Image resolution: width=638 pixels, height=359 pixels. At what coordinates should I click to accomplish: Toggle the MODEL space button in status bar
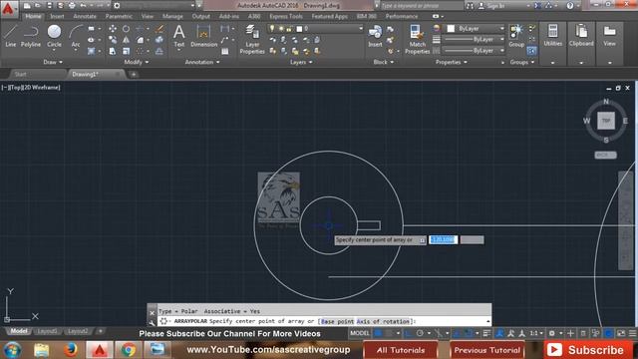point(360,333)
